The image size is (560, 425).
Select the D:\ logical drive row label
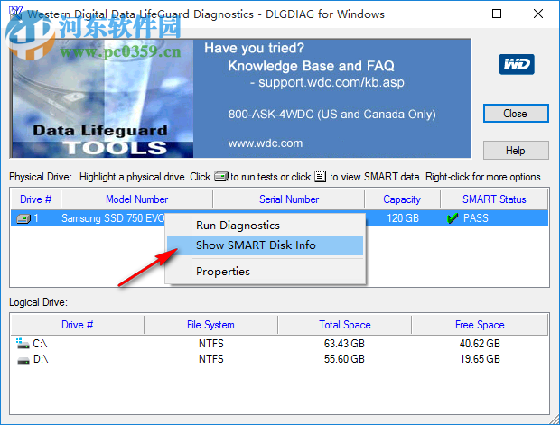coord(41,359)
